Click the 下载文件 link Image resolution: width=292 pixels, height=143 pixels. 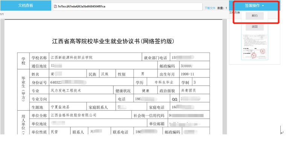pos(210,8)
